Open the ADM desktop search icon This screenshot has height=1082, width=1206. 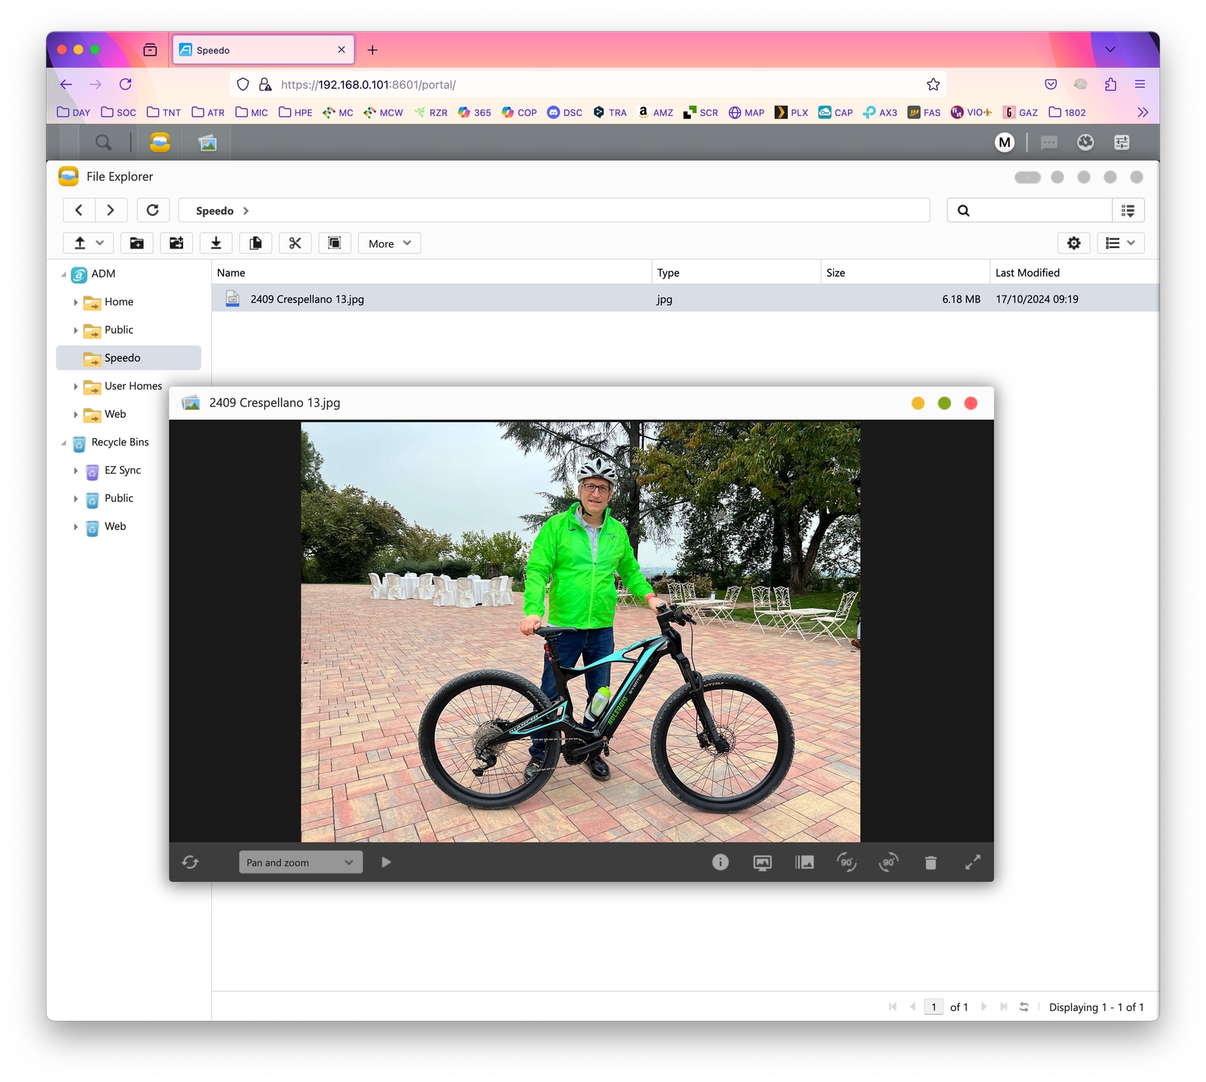[103, 143]
